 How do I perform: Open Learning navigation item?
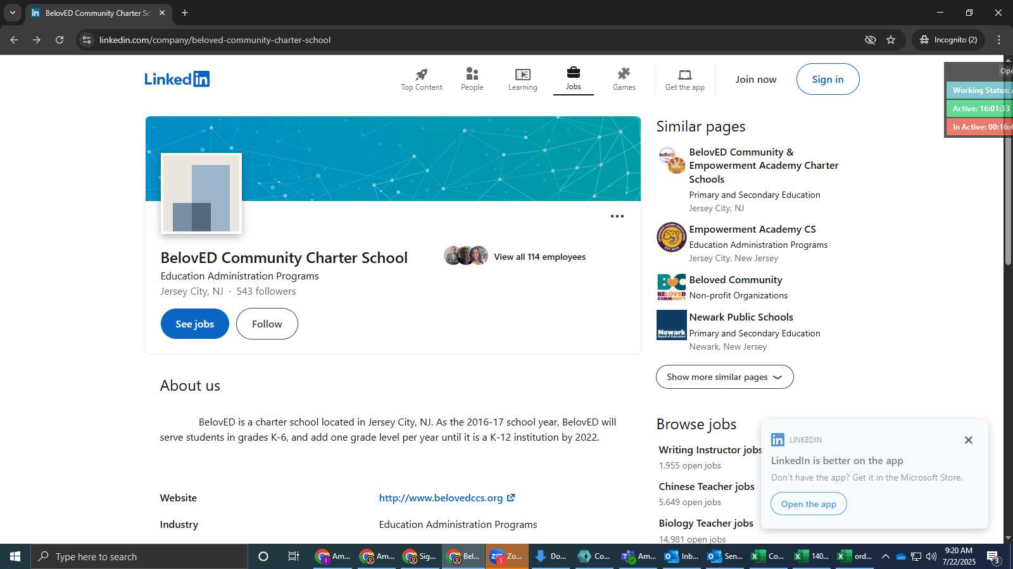pos(523,80)
